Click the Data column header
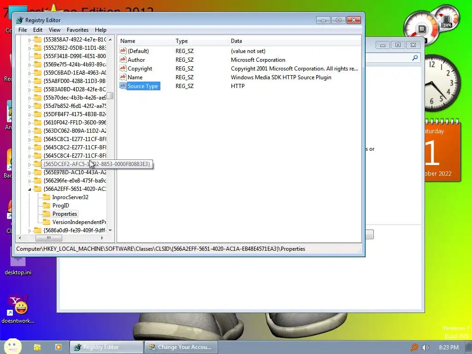The image size is (472, 354). click(295, 41)
